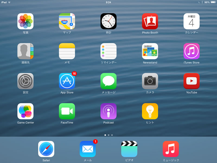The width and height of the screenshot is (217, 163).
Task: Tap the Wi-Fi status icon
Action: (9, 2)
